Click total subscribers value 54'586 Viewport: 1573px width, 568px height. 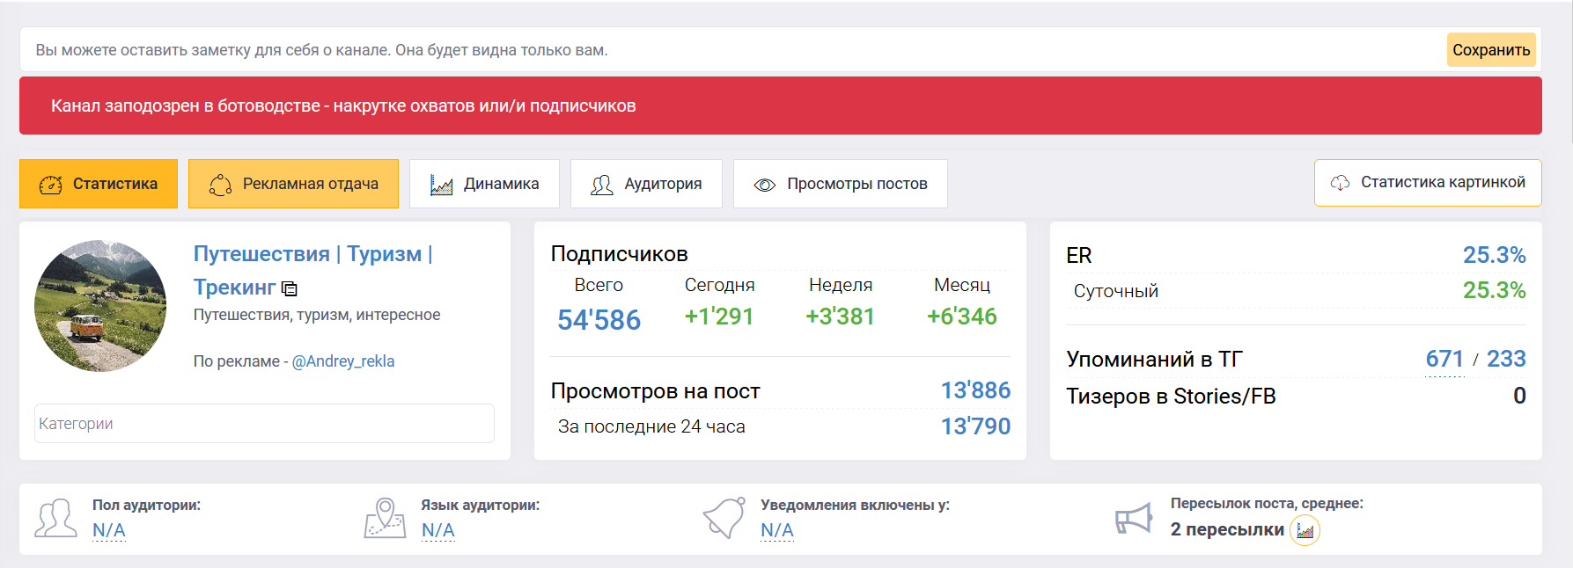[x=599, y=320]
